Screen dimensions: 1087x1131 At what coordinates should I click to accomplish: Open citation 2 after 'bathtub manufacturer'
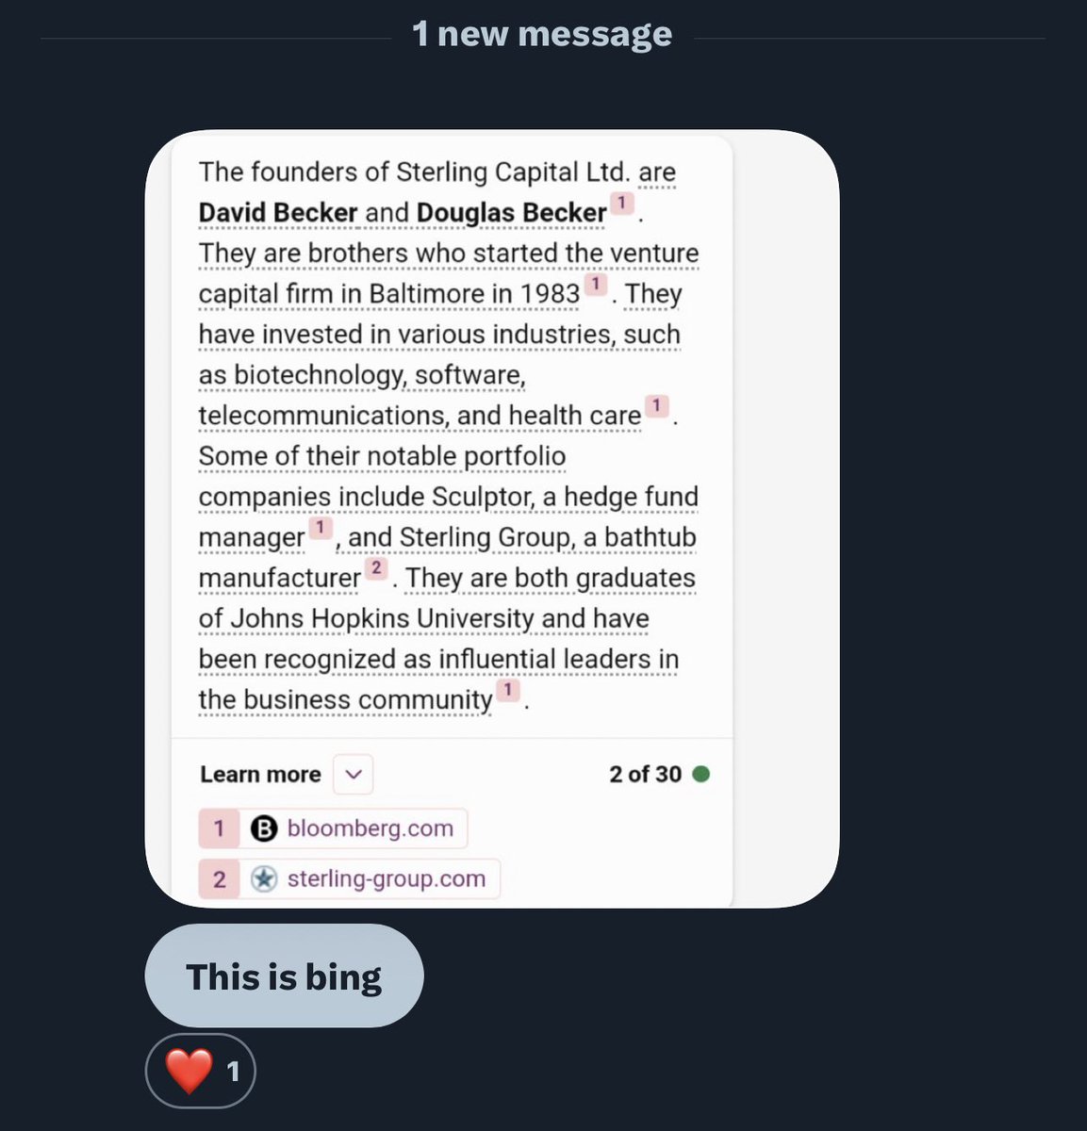pos(376,568)
